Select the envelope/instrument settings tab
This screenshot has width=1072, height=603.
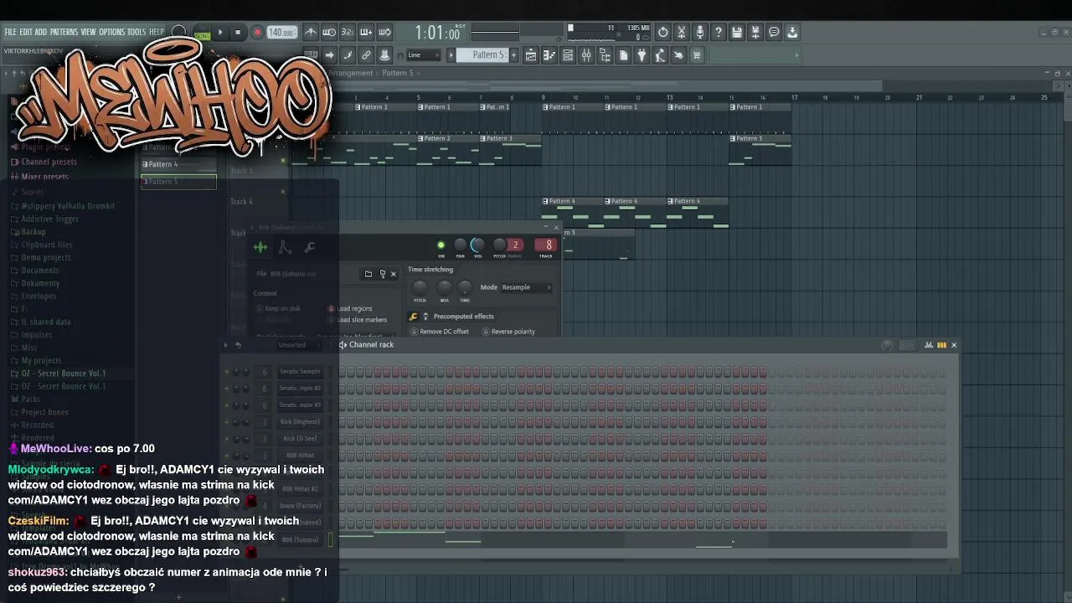[285, 247]
